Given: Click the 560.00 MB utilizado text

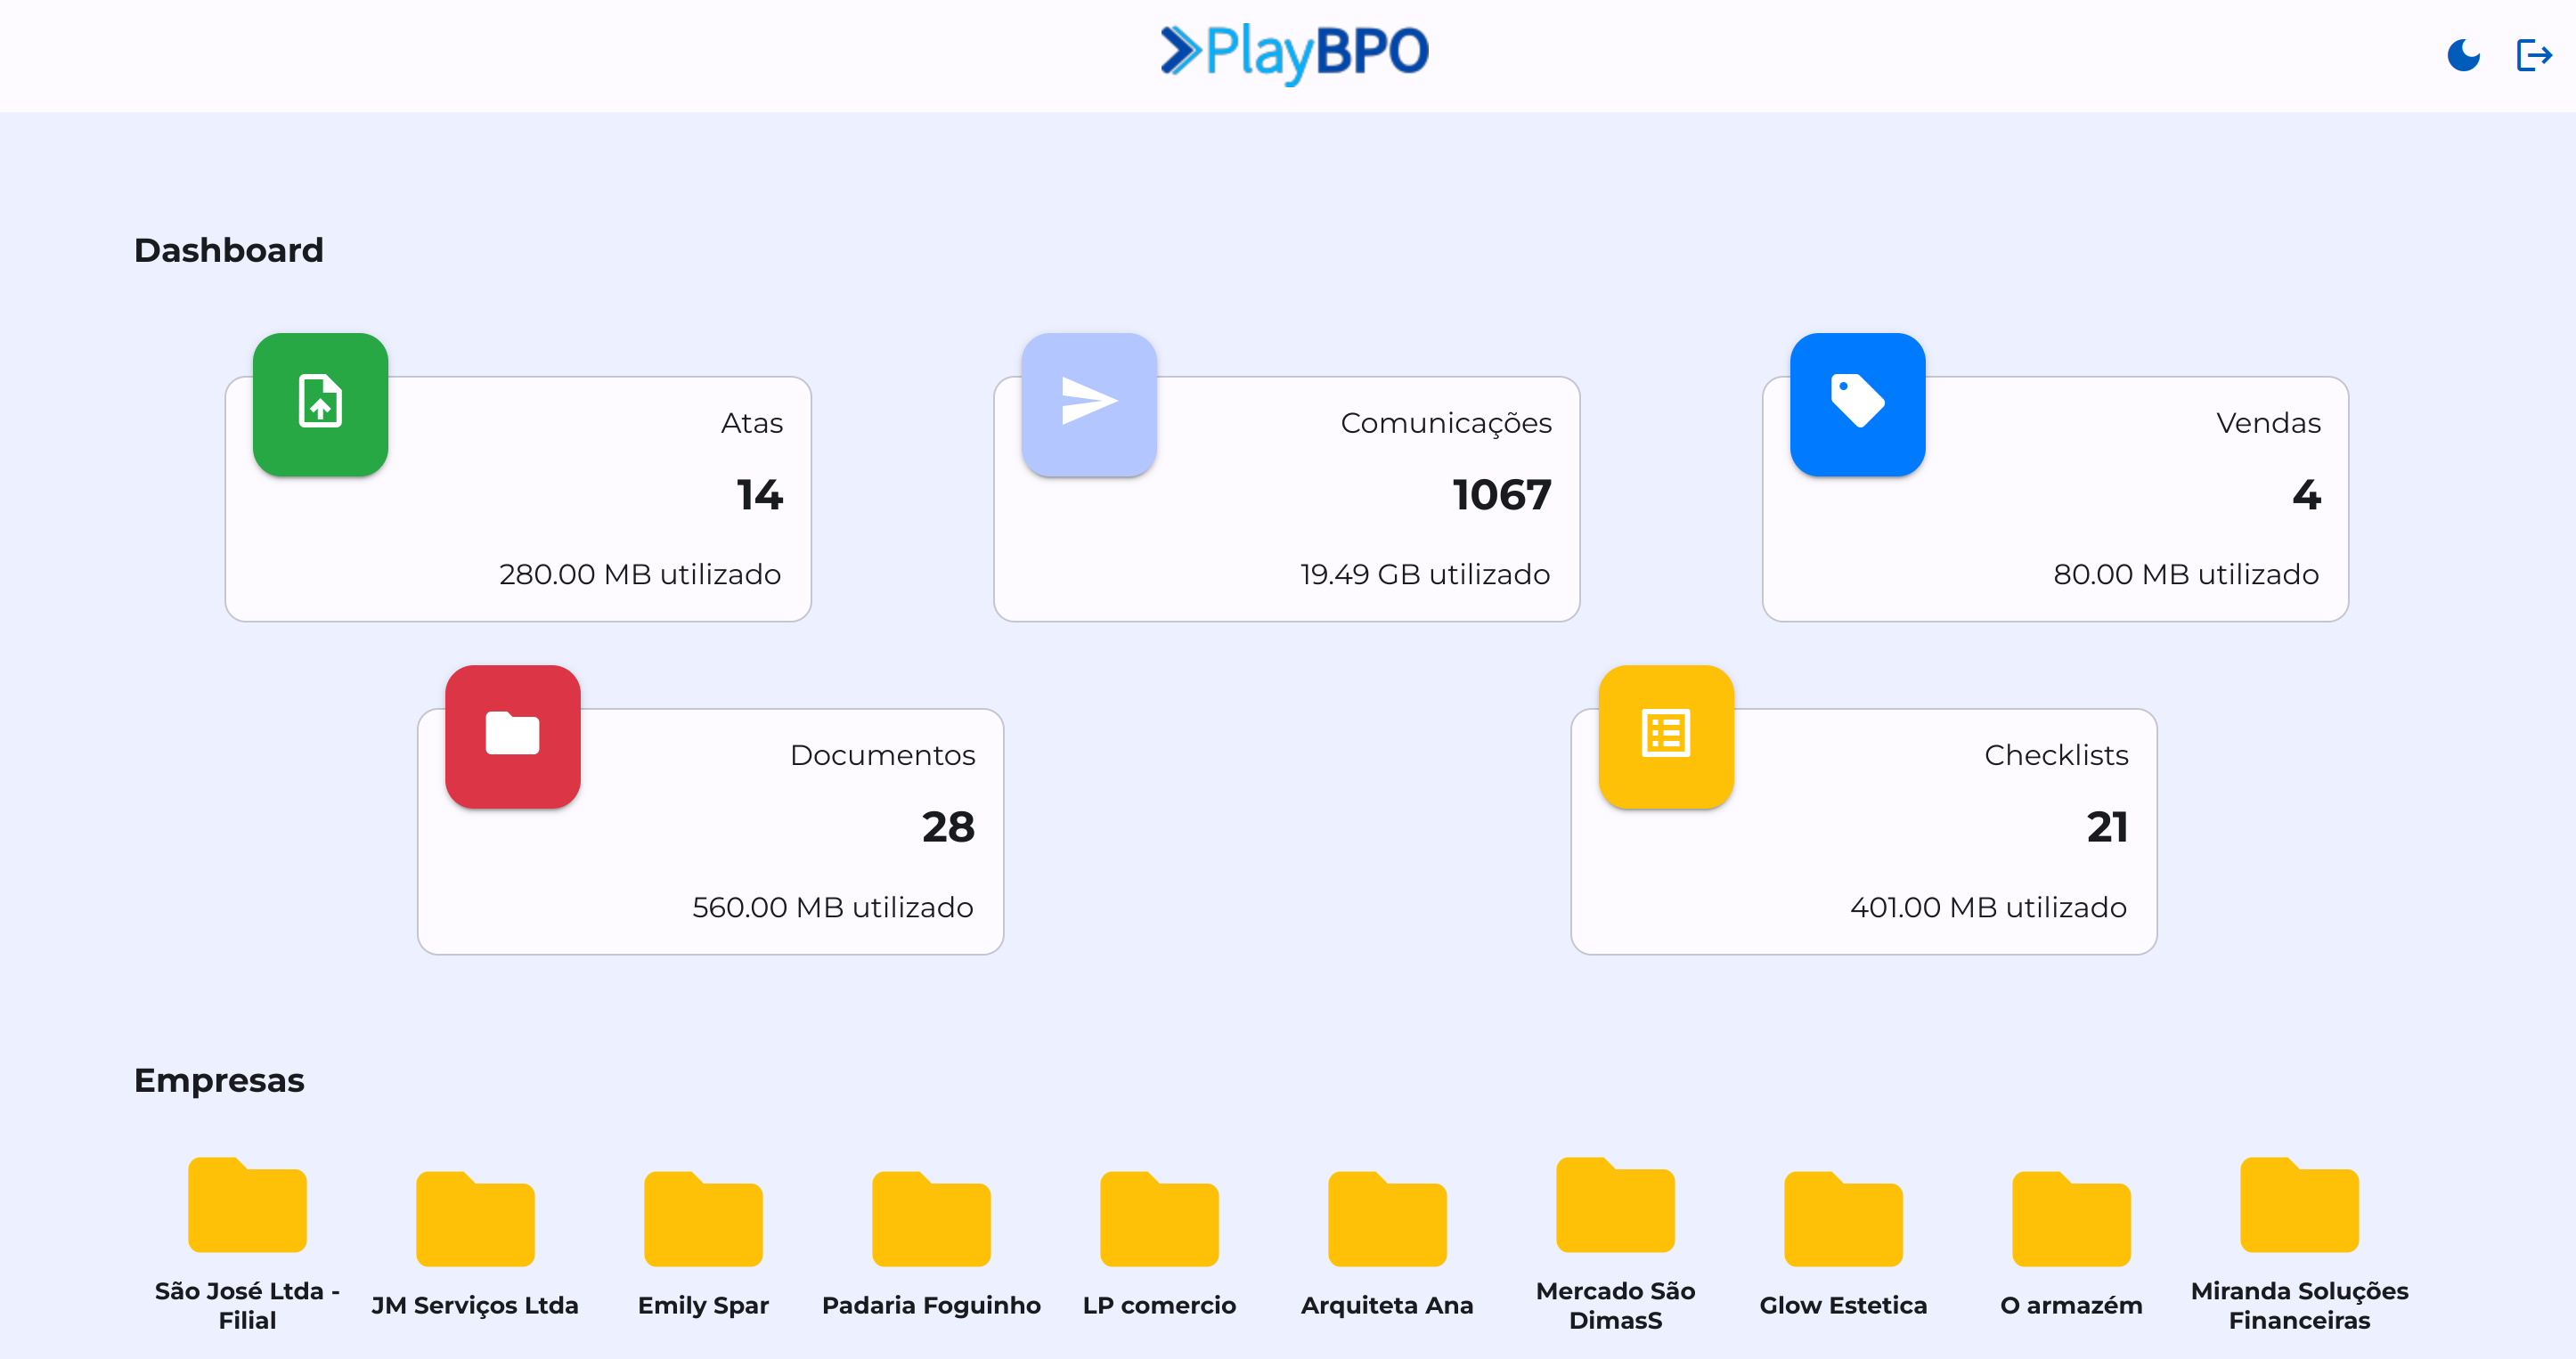Looking at the screenshot, I should tap(833, 907).
